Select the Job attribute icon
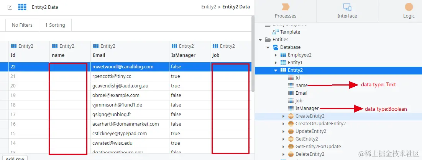The height and width of the screenshot is (160, 422). [291, 101]
